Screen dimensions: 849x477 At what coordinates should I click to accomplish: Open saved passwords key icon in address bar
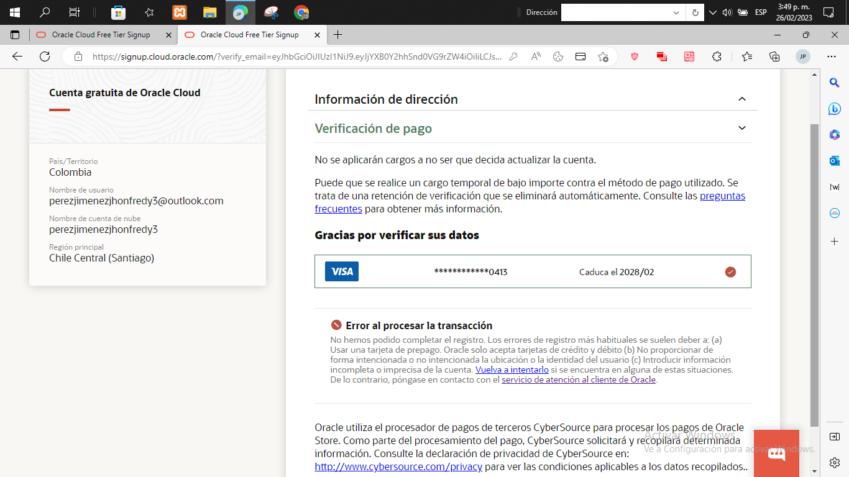pyautogui.click(x=513, y=57)
